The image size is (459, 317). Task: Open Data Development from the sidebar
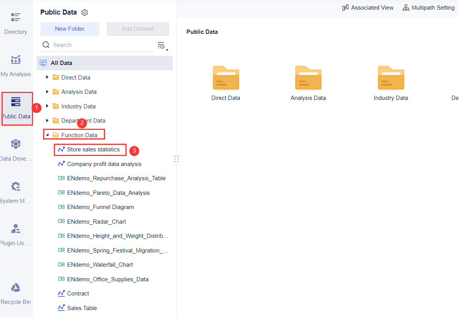point(15,150)
